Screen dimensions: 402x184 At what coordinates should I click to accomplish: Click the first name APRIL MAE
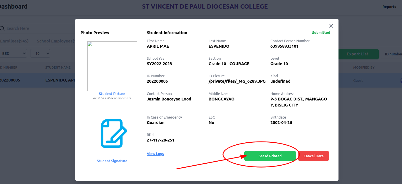[x=158, y=46]
